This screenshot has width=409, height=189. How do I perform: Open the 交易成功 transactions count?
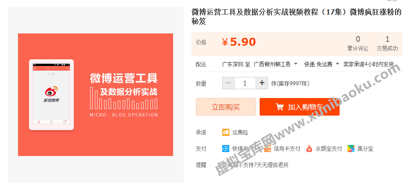point(387,44)
